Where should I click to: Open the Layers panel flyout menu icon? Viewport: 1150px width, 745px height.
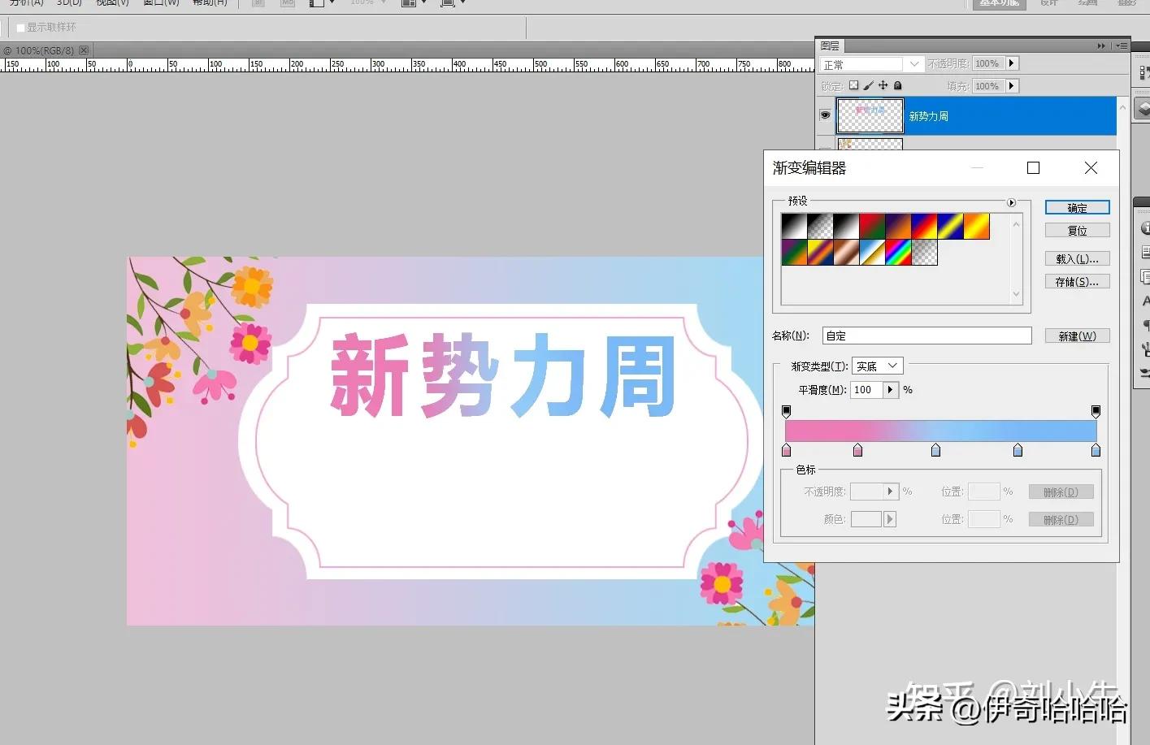point(1121,45)
